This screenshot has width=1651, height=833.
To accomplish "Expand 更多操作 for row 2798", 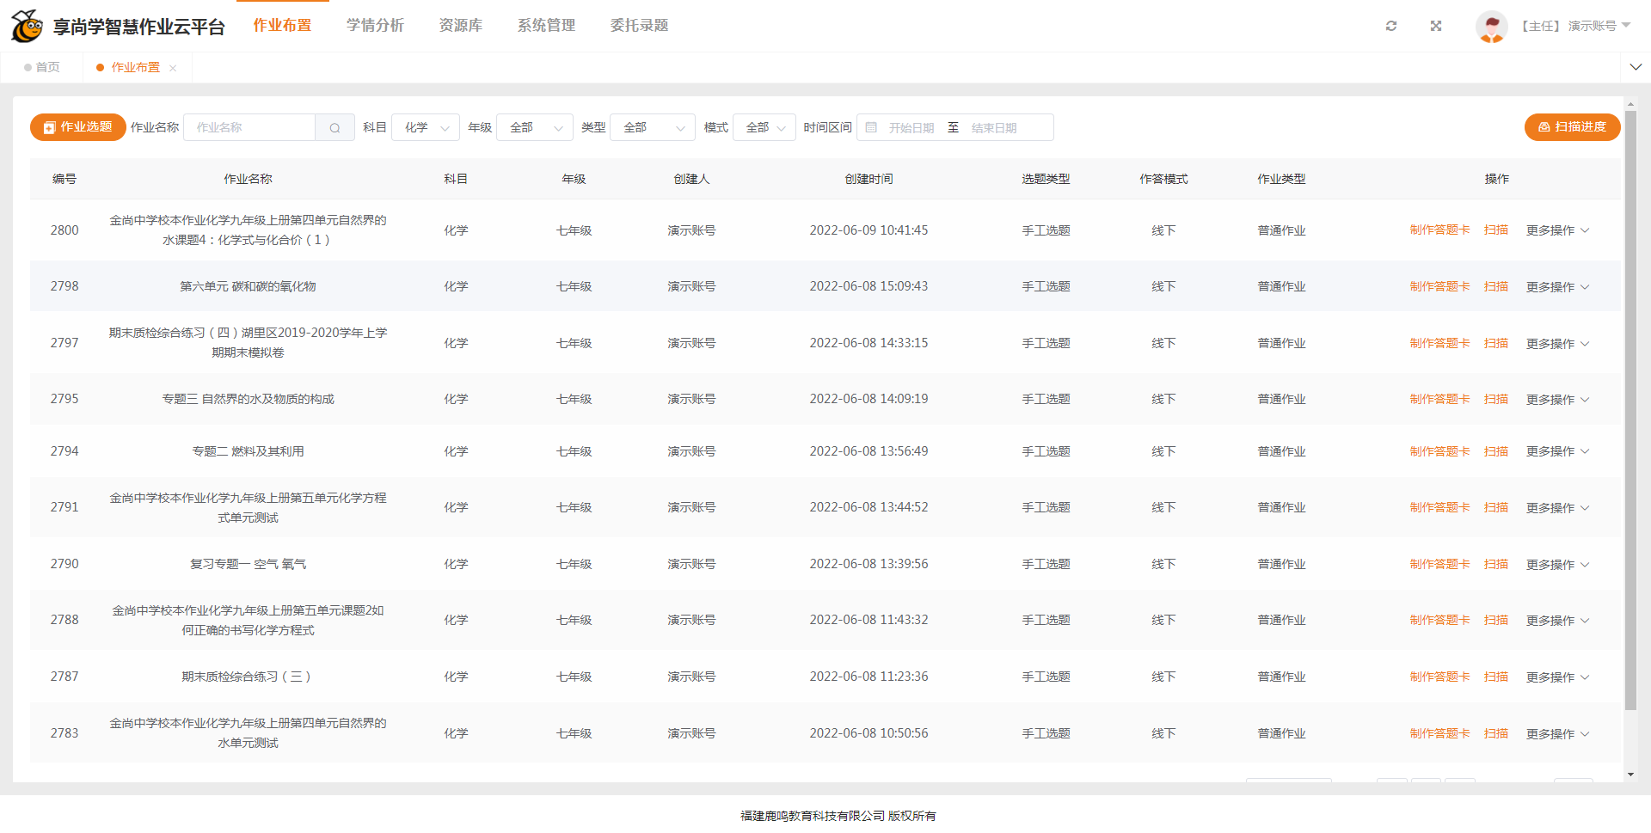I will click(1557, 287).
